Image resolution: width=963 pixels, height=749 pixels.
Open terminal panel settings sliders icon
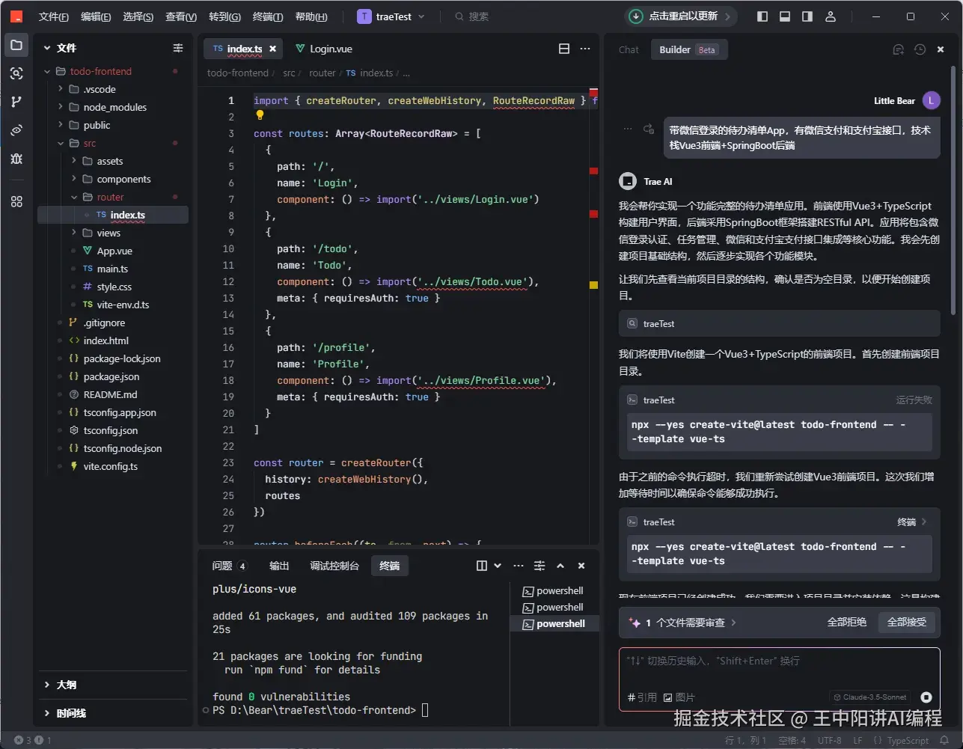coord(539,566)
